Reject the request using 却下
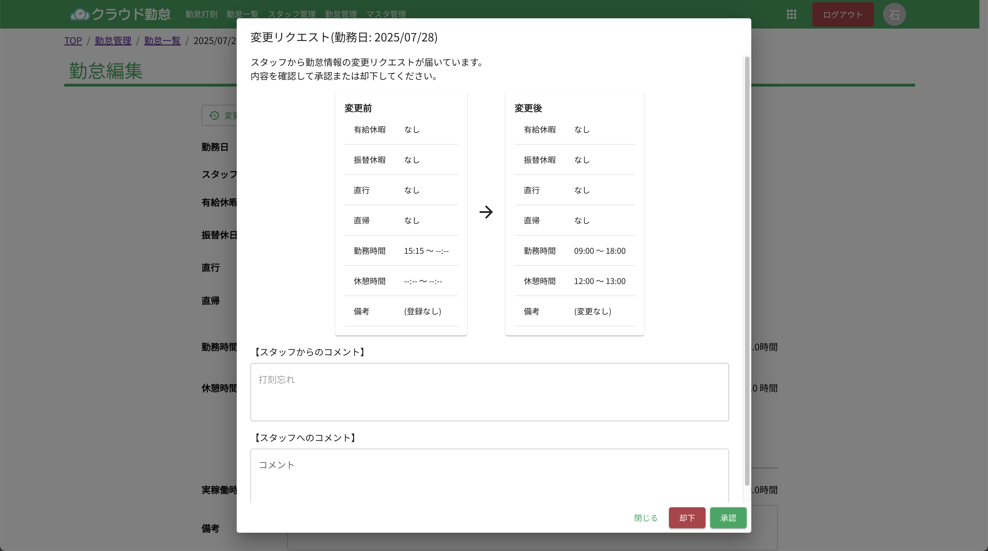The height and width of the screenshot is (551, 988). [x=687, y=518]
